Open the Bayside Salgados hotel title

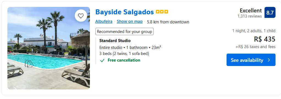(x=125, y=12)
